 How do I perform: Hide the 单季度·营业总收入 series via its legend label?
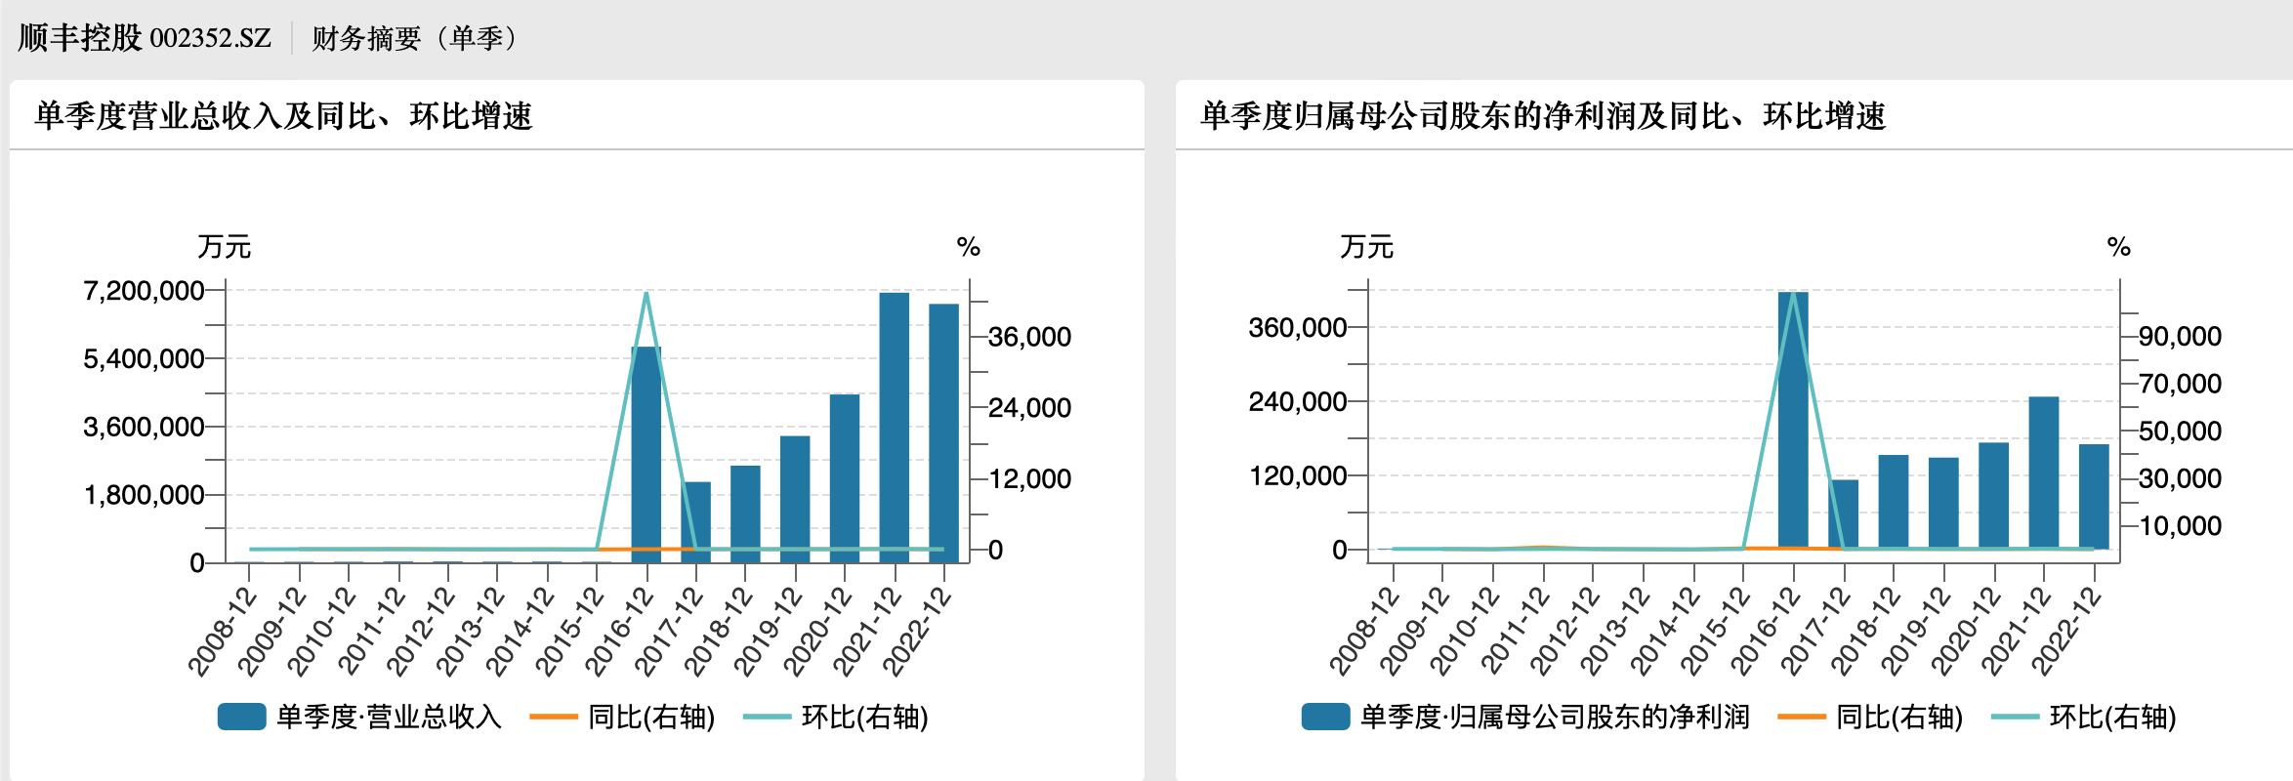[389, 717]
